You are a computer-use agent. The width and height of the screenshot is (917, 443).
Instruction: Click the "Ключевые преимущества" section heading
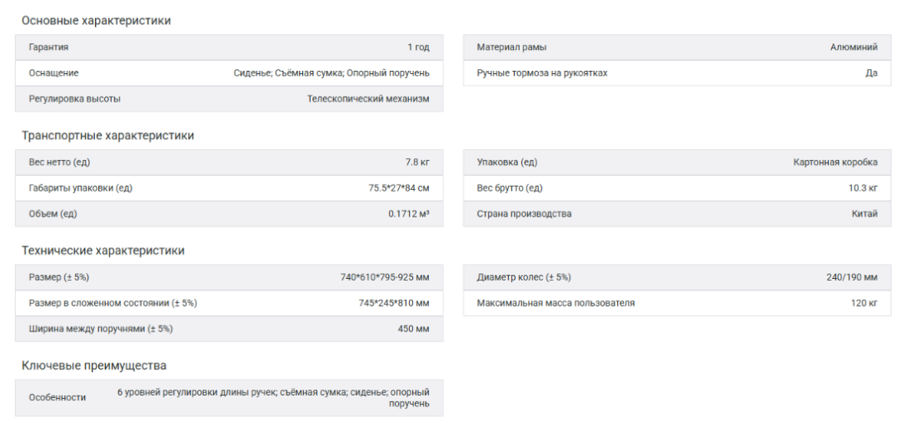click(x=94, y=365)
